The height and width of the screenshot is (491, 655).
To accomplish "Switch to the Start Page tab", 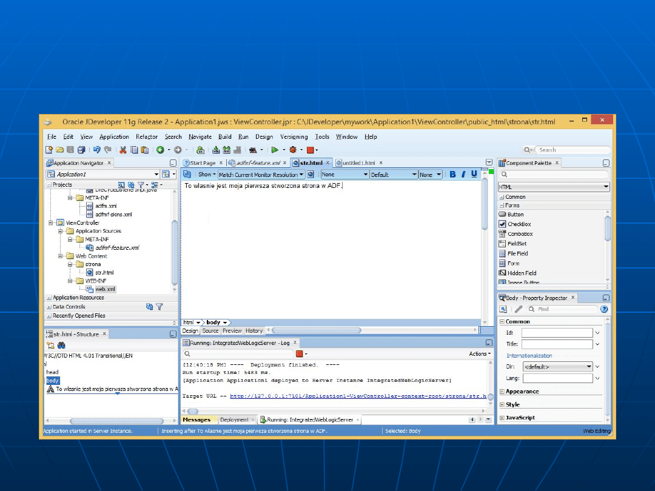I will (203, 163).
